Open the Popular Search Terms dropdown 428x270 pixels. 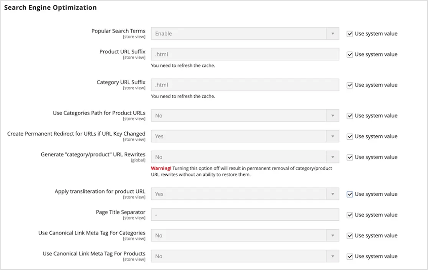[x=245, y=33]
